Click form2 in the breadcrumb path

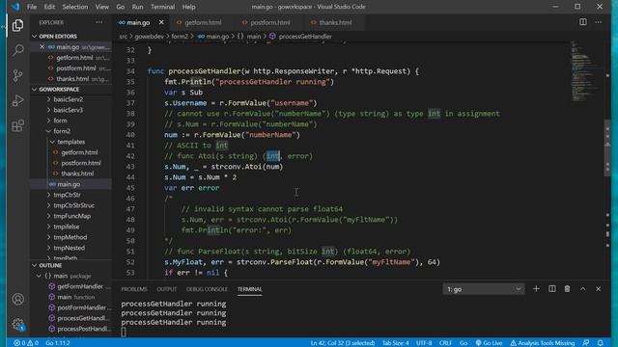point(180,37)
